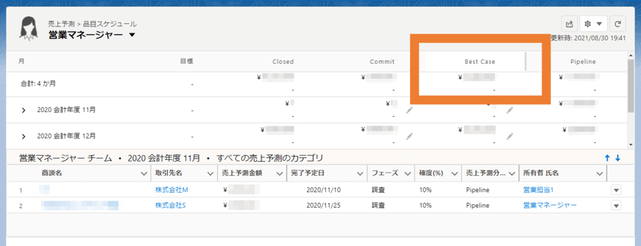This screenshot has height=246, width=641.
Task: Open the opportunity name link in row 2
Action: [x=79, y=205]
